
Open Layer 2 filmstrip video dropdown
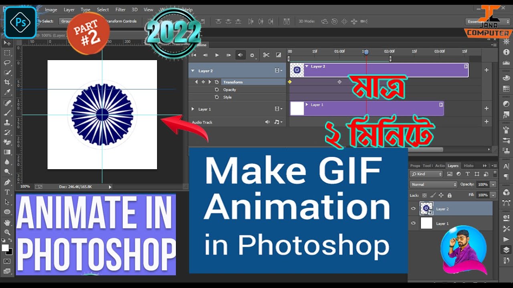[278, 70]
